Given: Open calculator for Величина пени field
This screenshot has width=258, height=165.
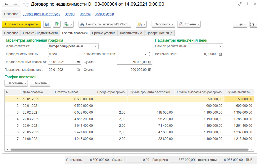Looking at the screenshot, I should point(221,54).
